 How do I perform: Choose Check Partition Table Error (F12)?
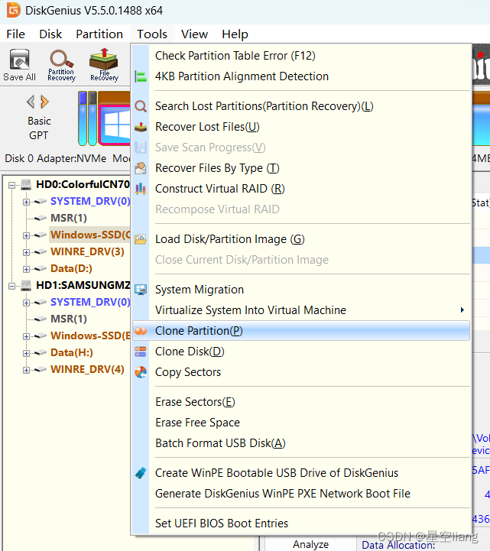point(301,56)
